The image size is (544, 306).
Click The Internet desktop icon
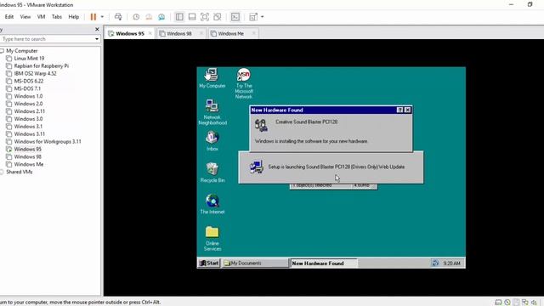(x=212, y=204)
